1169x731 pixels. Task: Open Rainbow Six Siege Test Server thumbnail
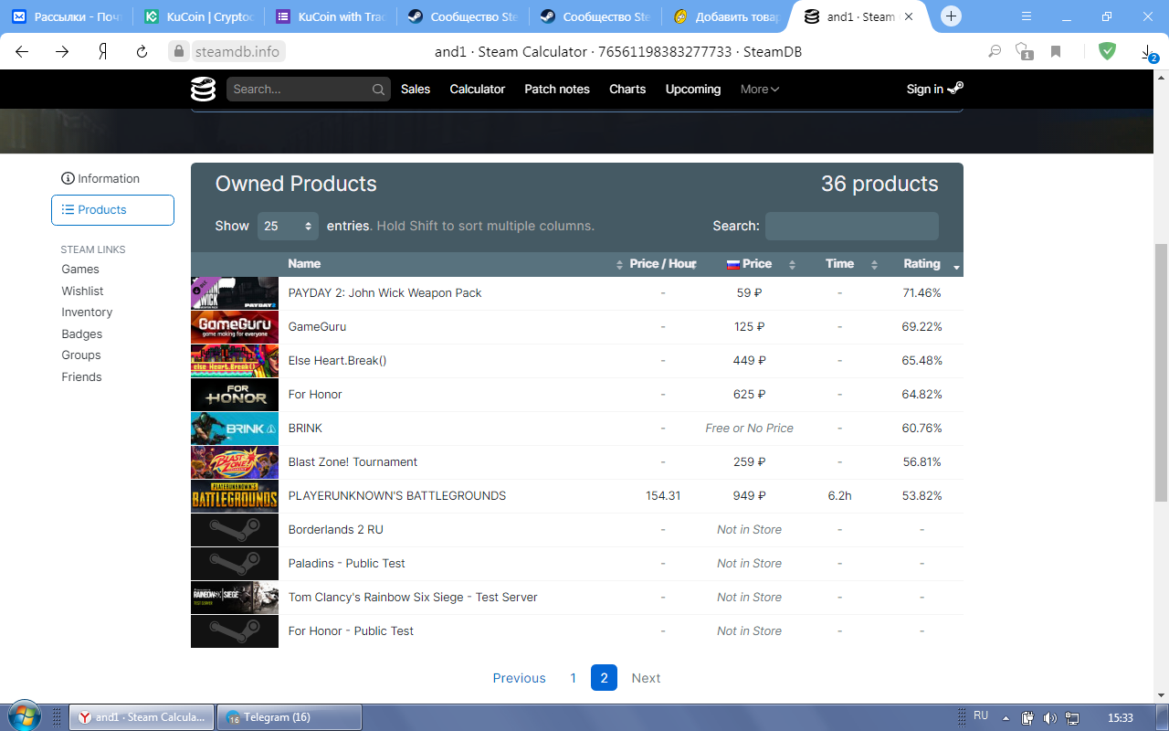(235, 598)
